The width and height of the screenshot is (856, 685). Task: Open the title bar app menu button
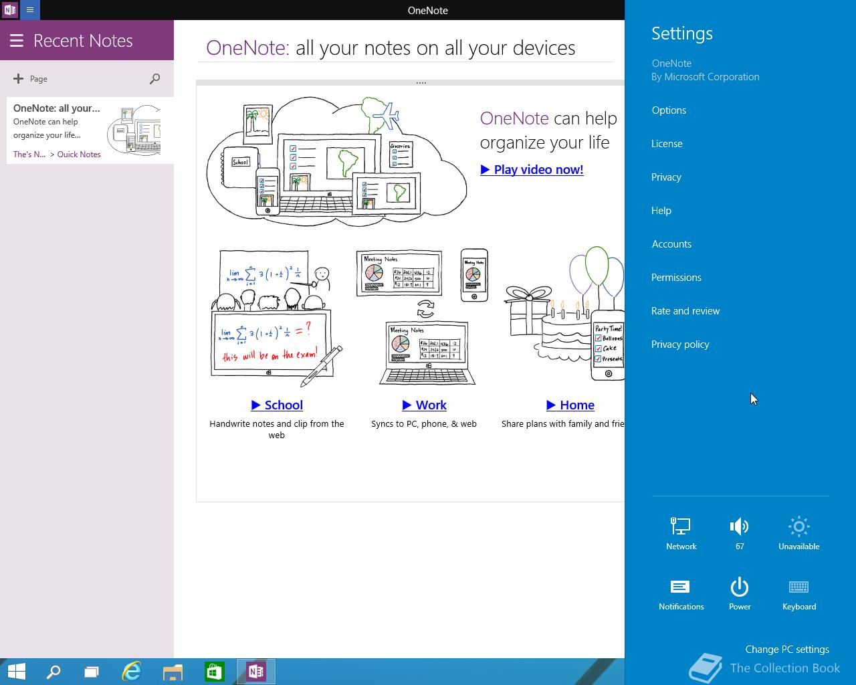[x=30, y=10]
